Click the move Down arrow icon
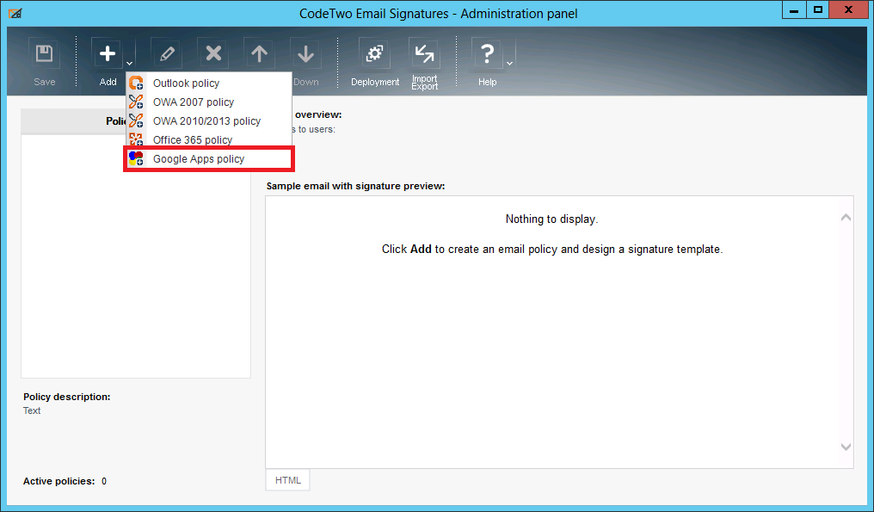This screenshot has width=874, height=512. [x=305, y=54]
